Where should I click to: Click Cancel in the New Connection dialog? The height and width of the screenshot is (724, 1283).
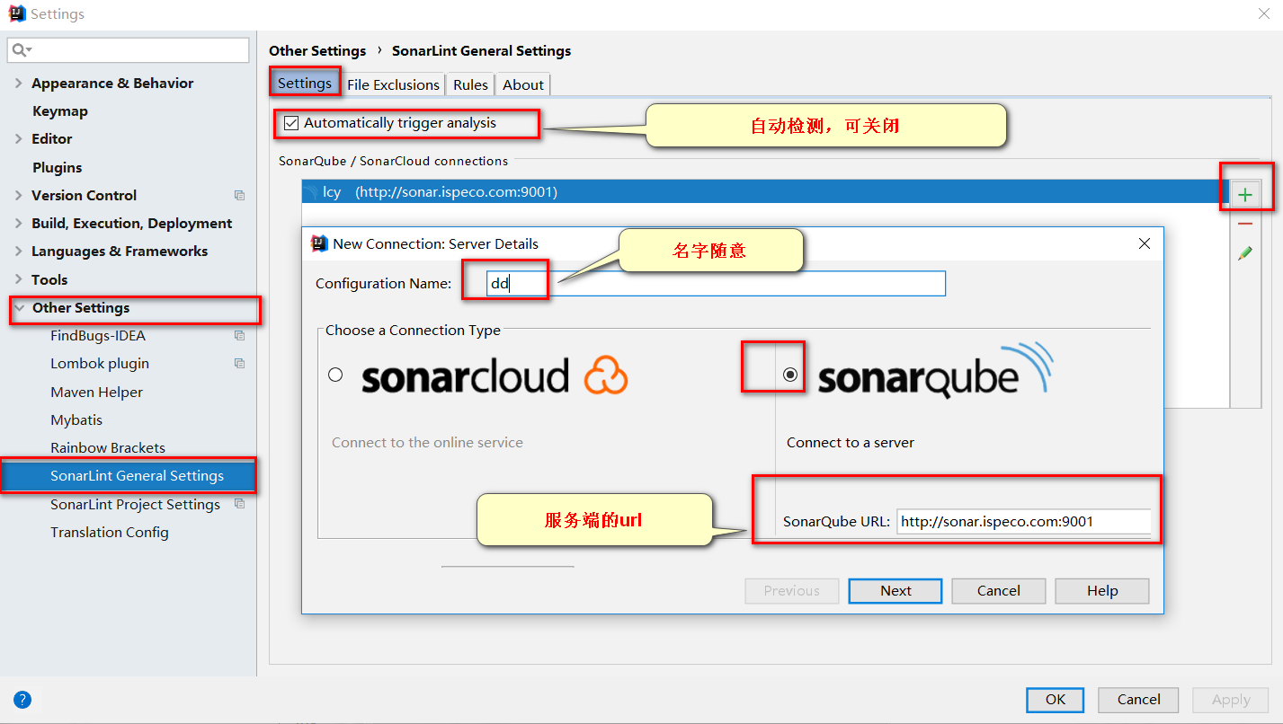[x=998, y=591]
